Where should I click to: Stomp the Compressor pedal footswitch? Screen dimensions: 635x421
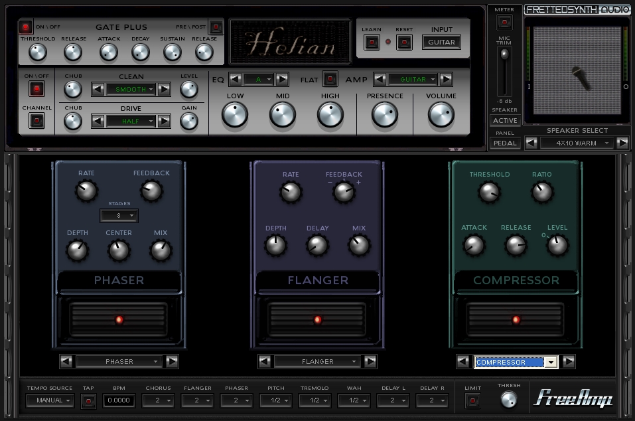tap(516, 319)
